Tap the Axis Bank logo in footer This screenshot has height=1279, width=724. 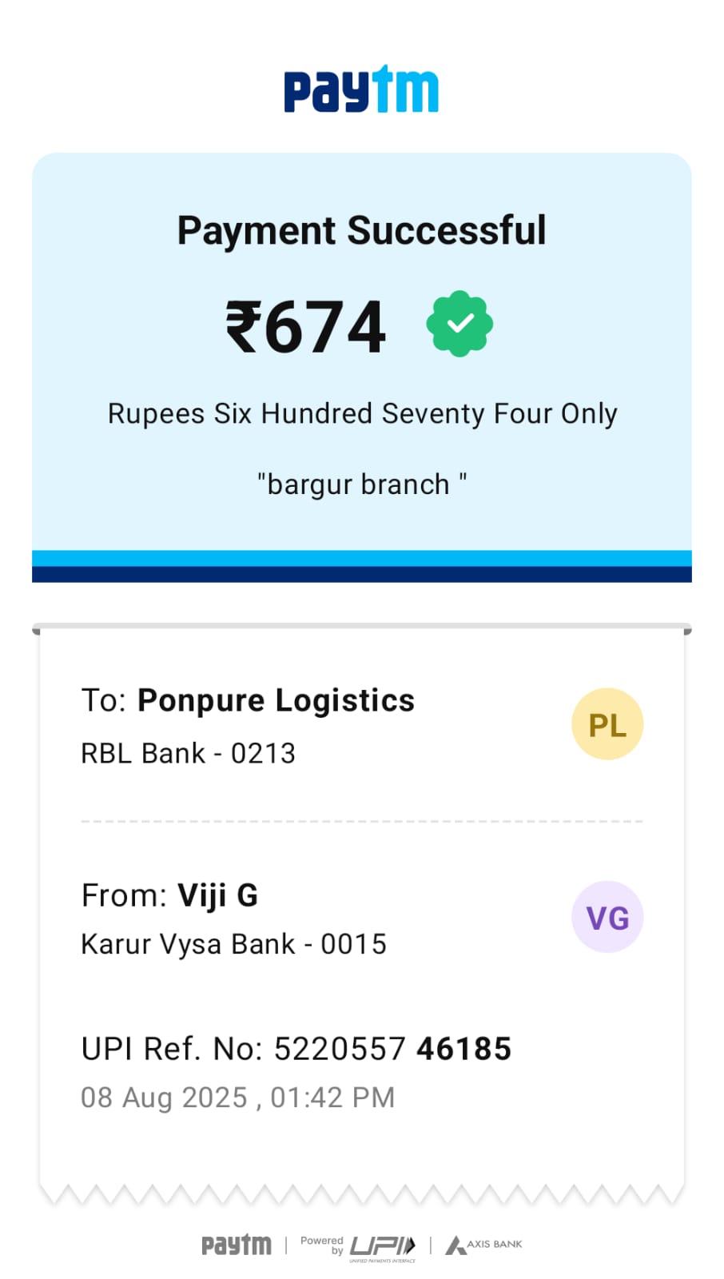(x=484, y=1245)
